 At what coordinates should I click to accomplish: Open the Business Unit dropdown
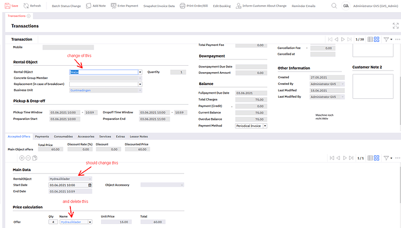tap(140, 90)
